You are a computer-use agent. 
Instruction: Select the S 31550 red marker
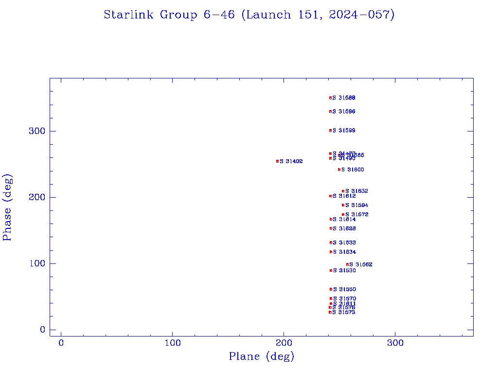[x=331, y=289]
